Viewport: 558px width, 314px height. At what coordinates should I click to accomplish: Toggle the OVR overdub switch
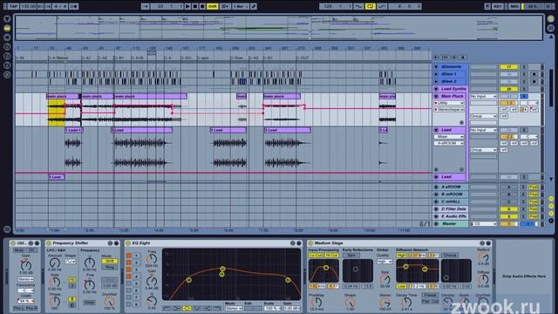point(213,6)
